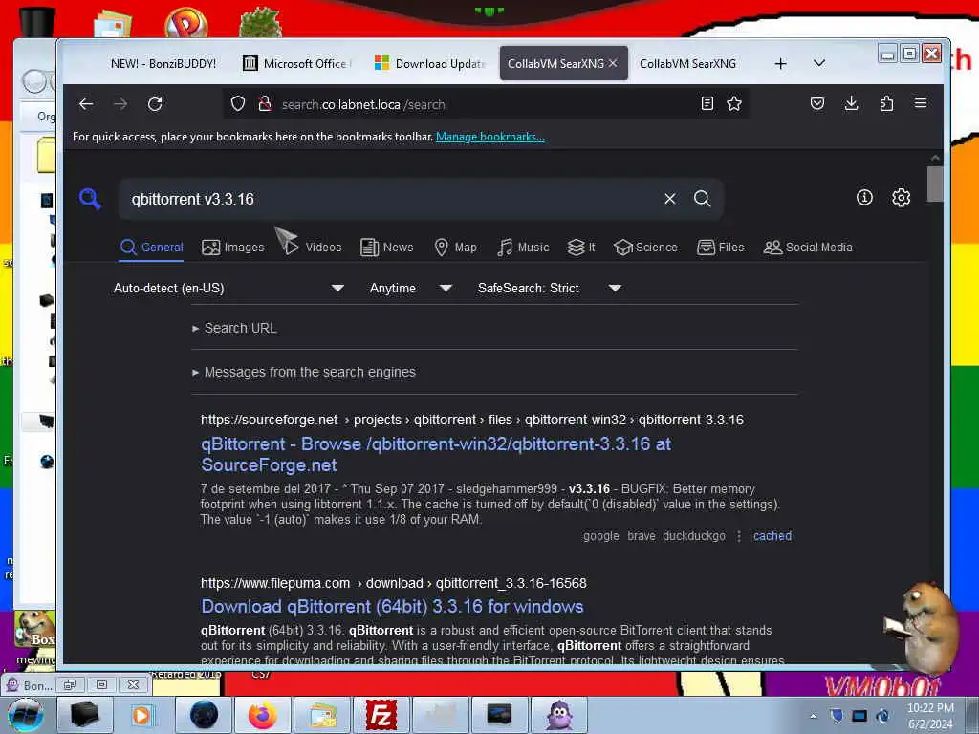
Task: List all tabs dropdown chevron
Action: 819,63
